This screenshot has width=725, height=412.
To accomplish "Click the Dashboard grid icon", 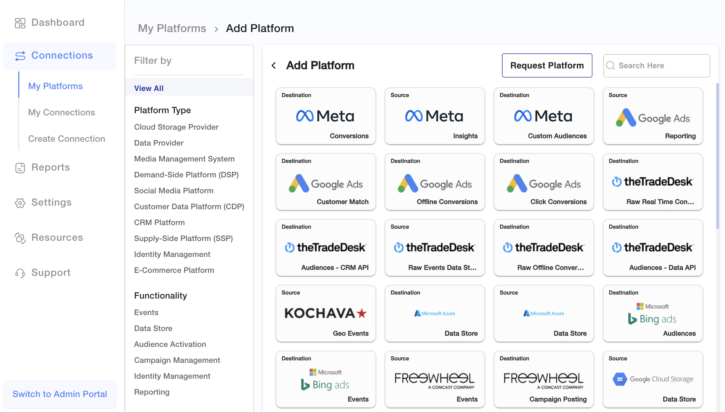I will (20, 23).
